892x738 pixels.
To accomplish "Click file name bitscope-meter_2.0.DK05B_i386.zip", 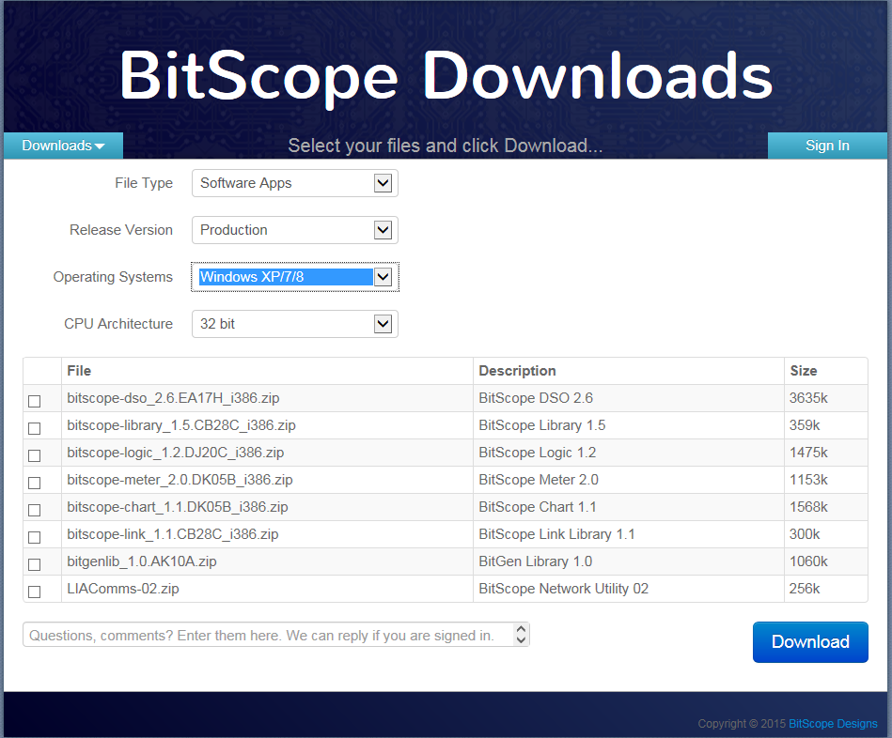I will (x=180, y=480).
